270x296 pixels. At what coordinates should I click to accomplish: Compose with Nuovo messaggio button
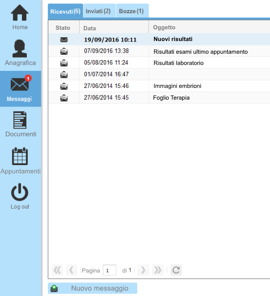[x=92, y=288]
